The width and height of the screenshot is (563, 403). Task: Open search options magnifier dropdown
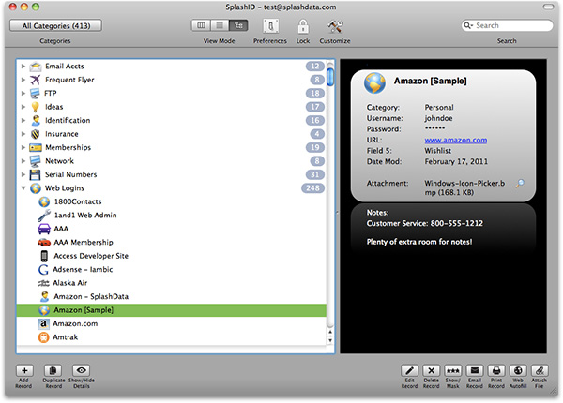[x=468, y=25]
